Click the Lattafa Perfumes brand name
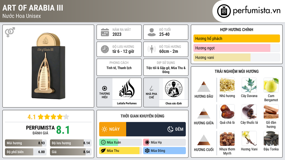 coord(127,103)
